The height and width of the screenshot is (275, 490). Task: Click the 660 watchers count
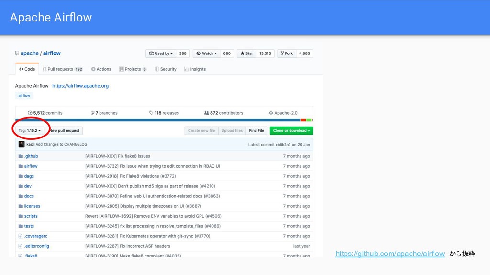[x=227, y=53]
